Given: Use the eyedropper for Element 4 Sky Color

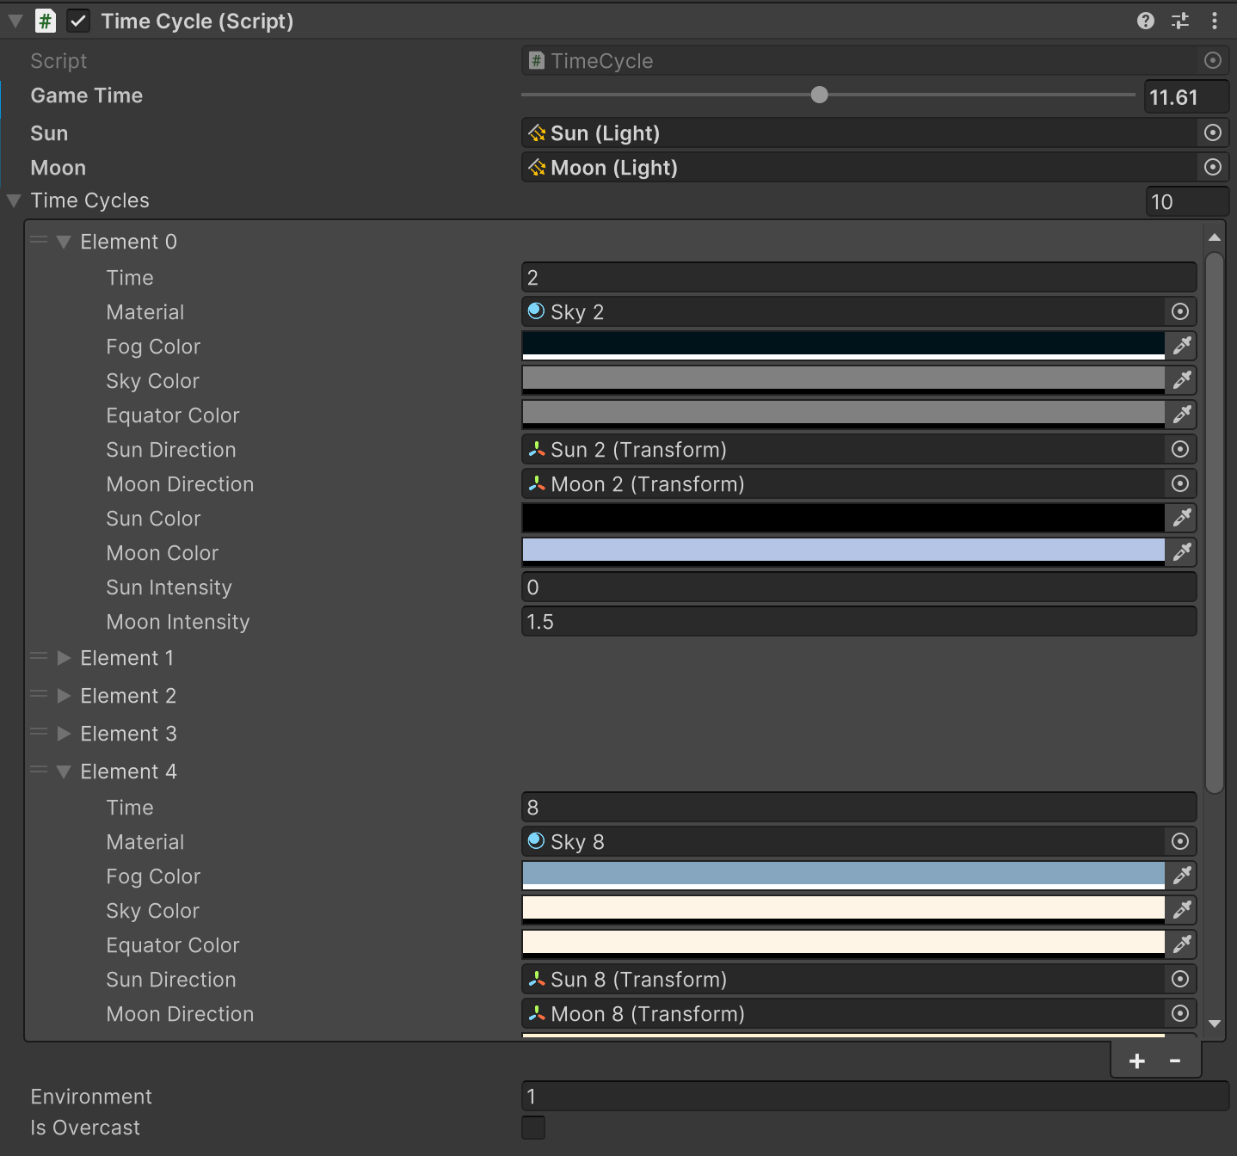Looking at the screenshot, I should [x=1182, y=910].
